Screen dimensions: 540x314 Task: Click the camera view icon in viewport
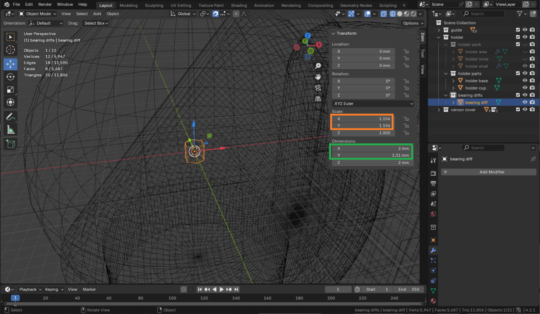(x=318, y=87)
